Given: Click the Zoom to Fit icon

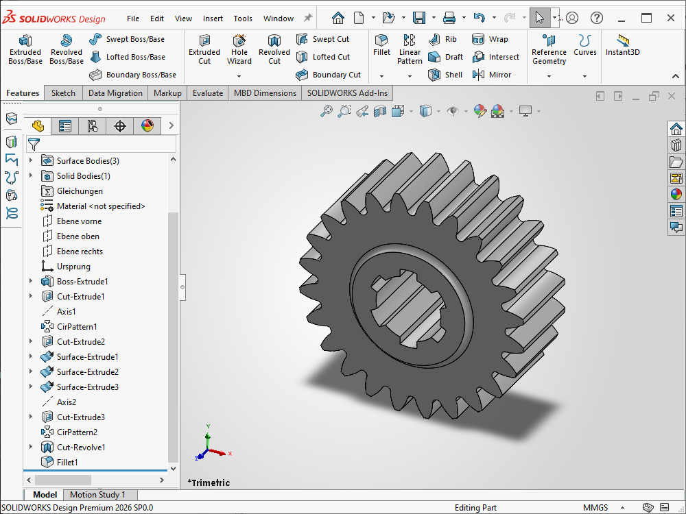Looking at the screenshot, I should [327, 110].
